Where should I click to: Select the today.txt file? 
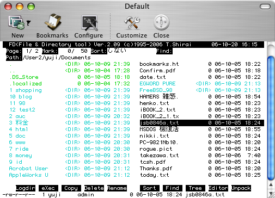[x=200, y=175]
